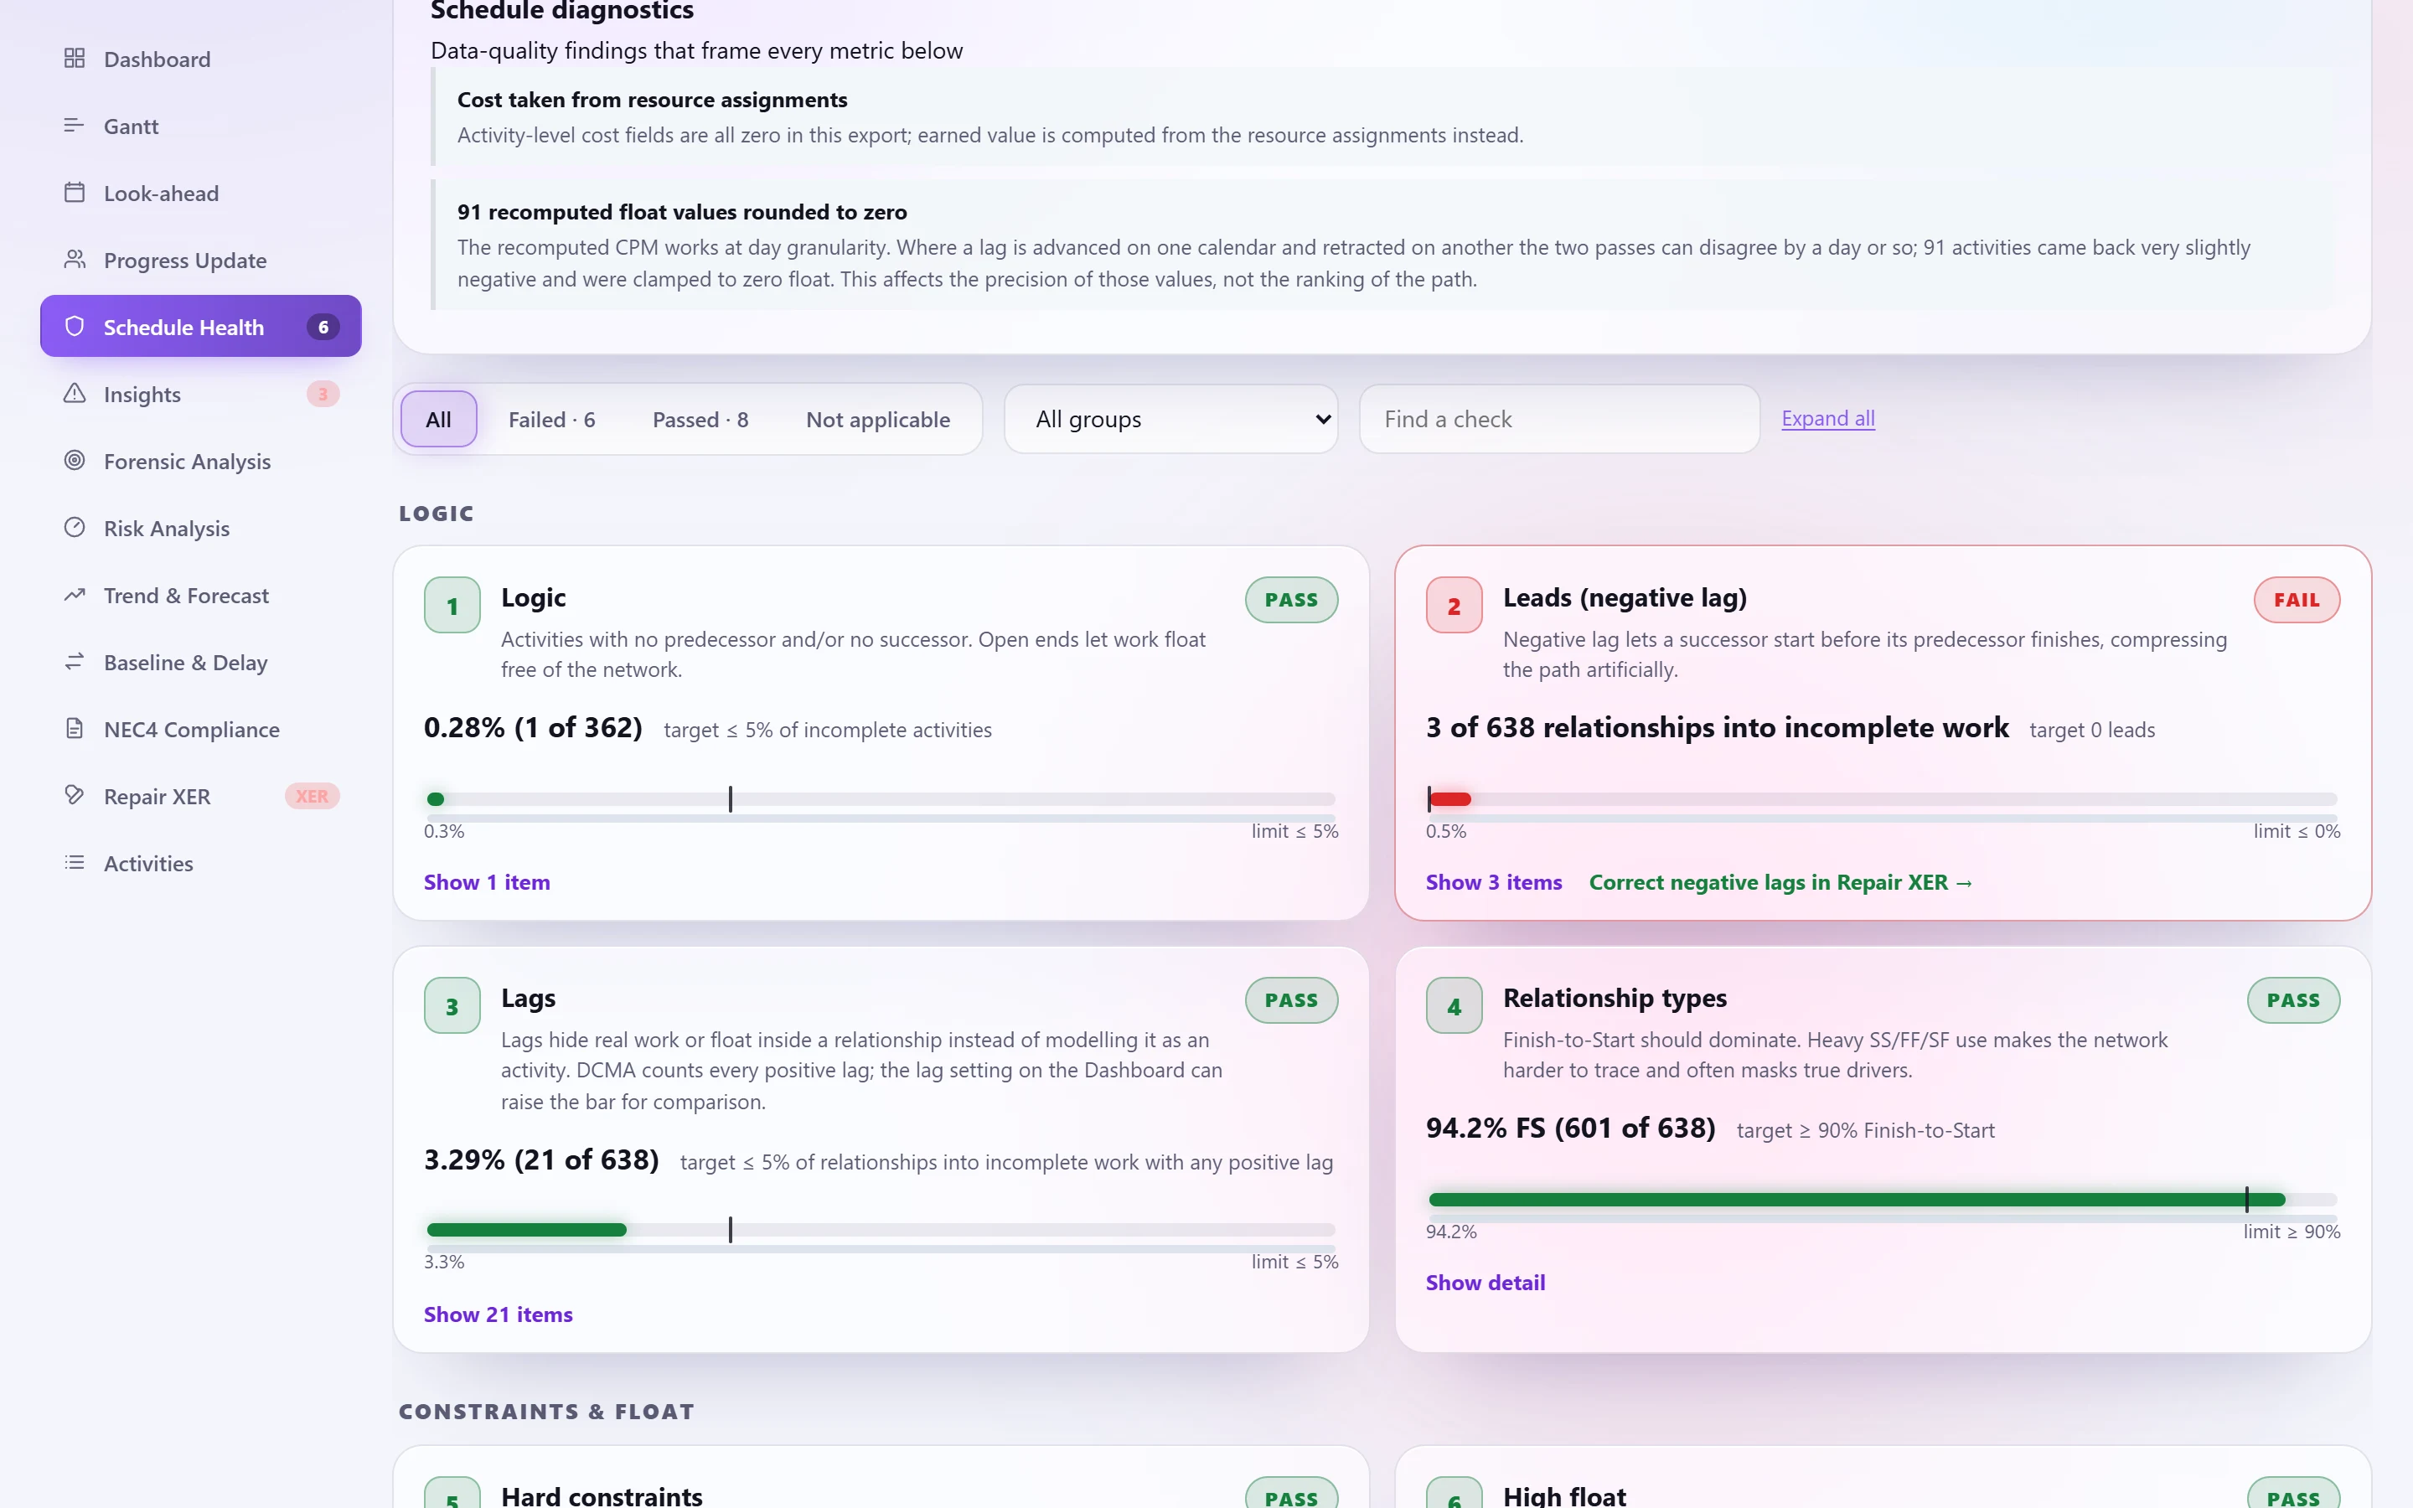
Task: Click the Baseline & Delay arrows icon
Action: click(74, 661)
